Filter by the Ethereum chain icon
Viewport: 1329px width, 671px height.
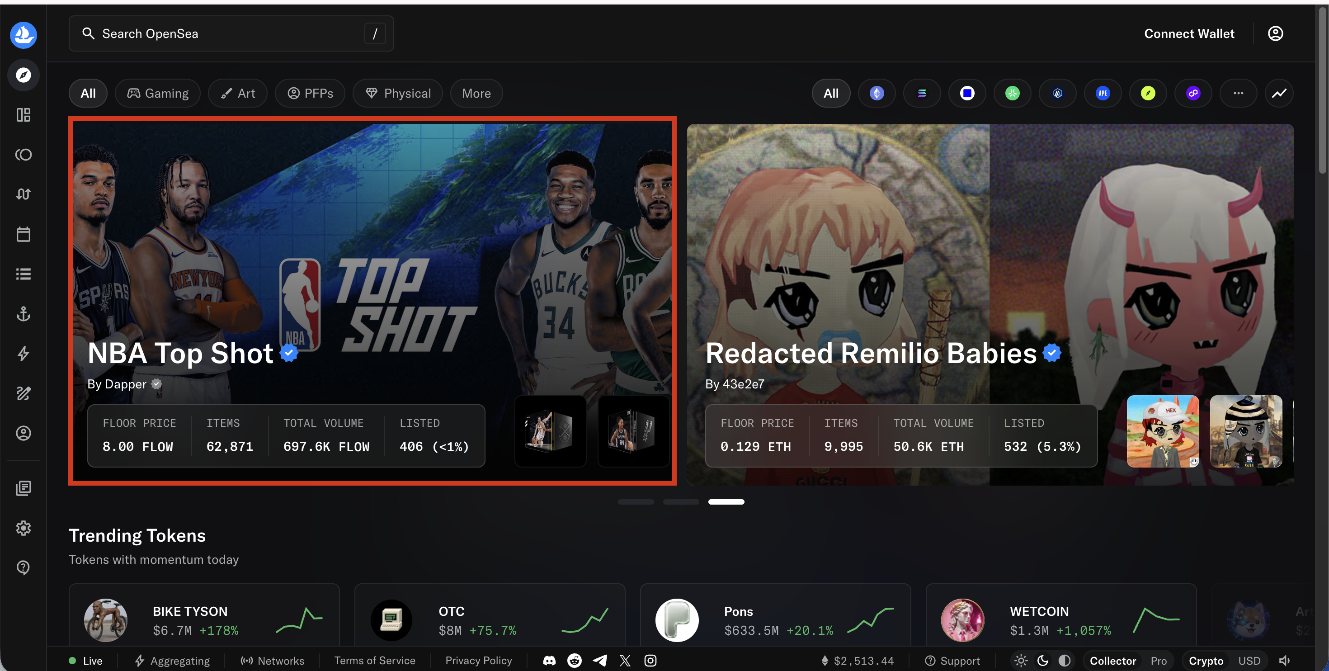(x=877, y=94)
